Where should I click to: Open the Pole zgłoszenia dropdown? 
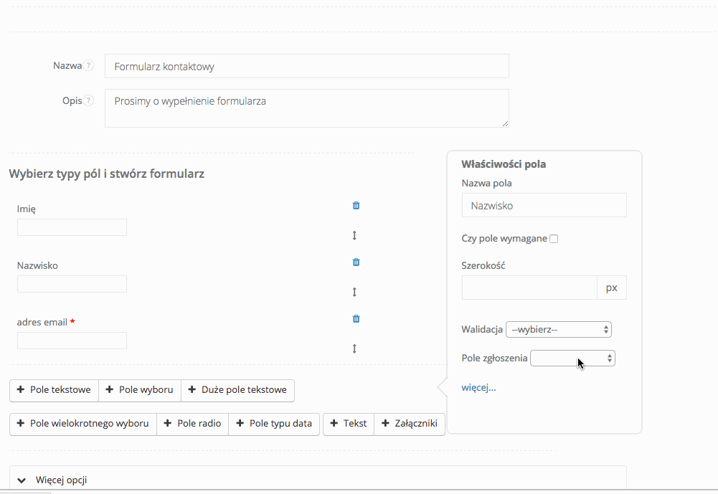pyautogui.click(x=572, y=358)
